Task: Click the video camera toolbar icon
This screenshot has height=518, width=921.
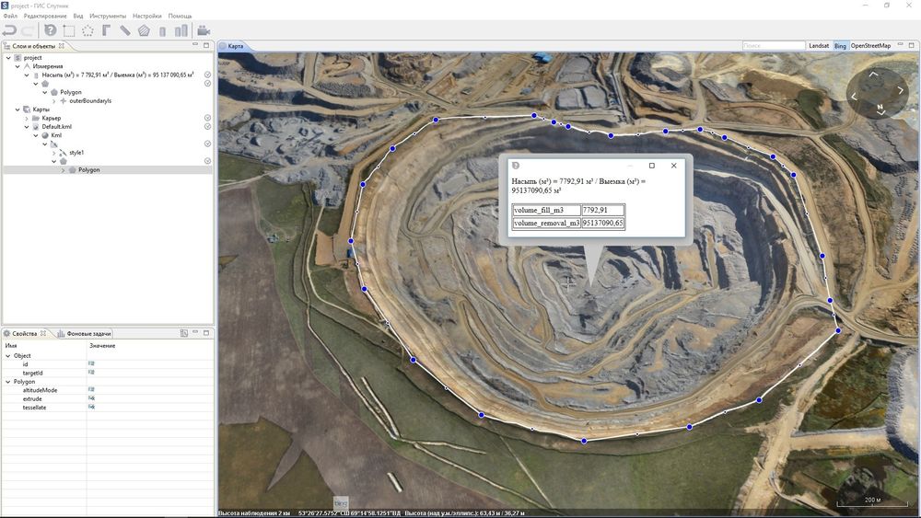Action: pos(204,30)
